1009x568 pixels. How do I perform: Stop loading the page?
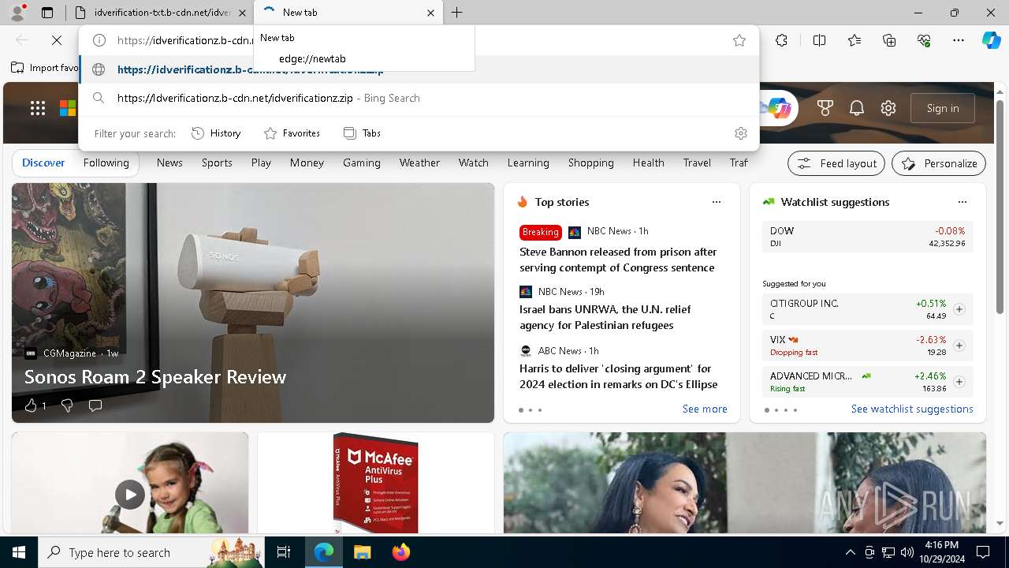point(57,40)
